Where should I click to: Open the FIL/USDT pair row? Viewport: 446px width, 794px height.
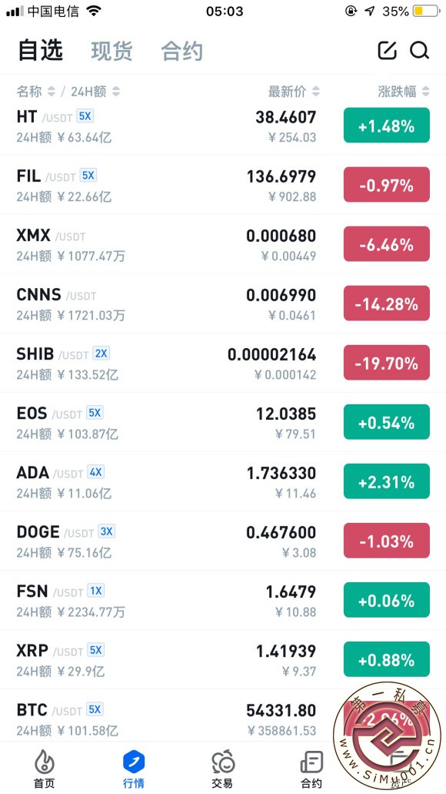[223, 185]
